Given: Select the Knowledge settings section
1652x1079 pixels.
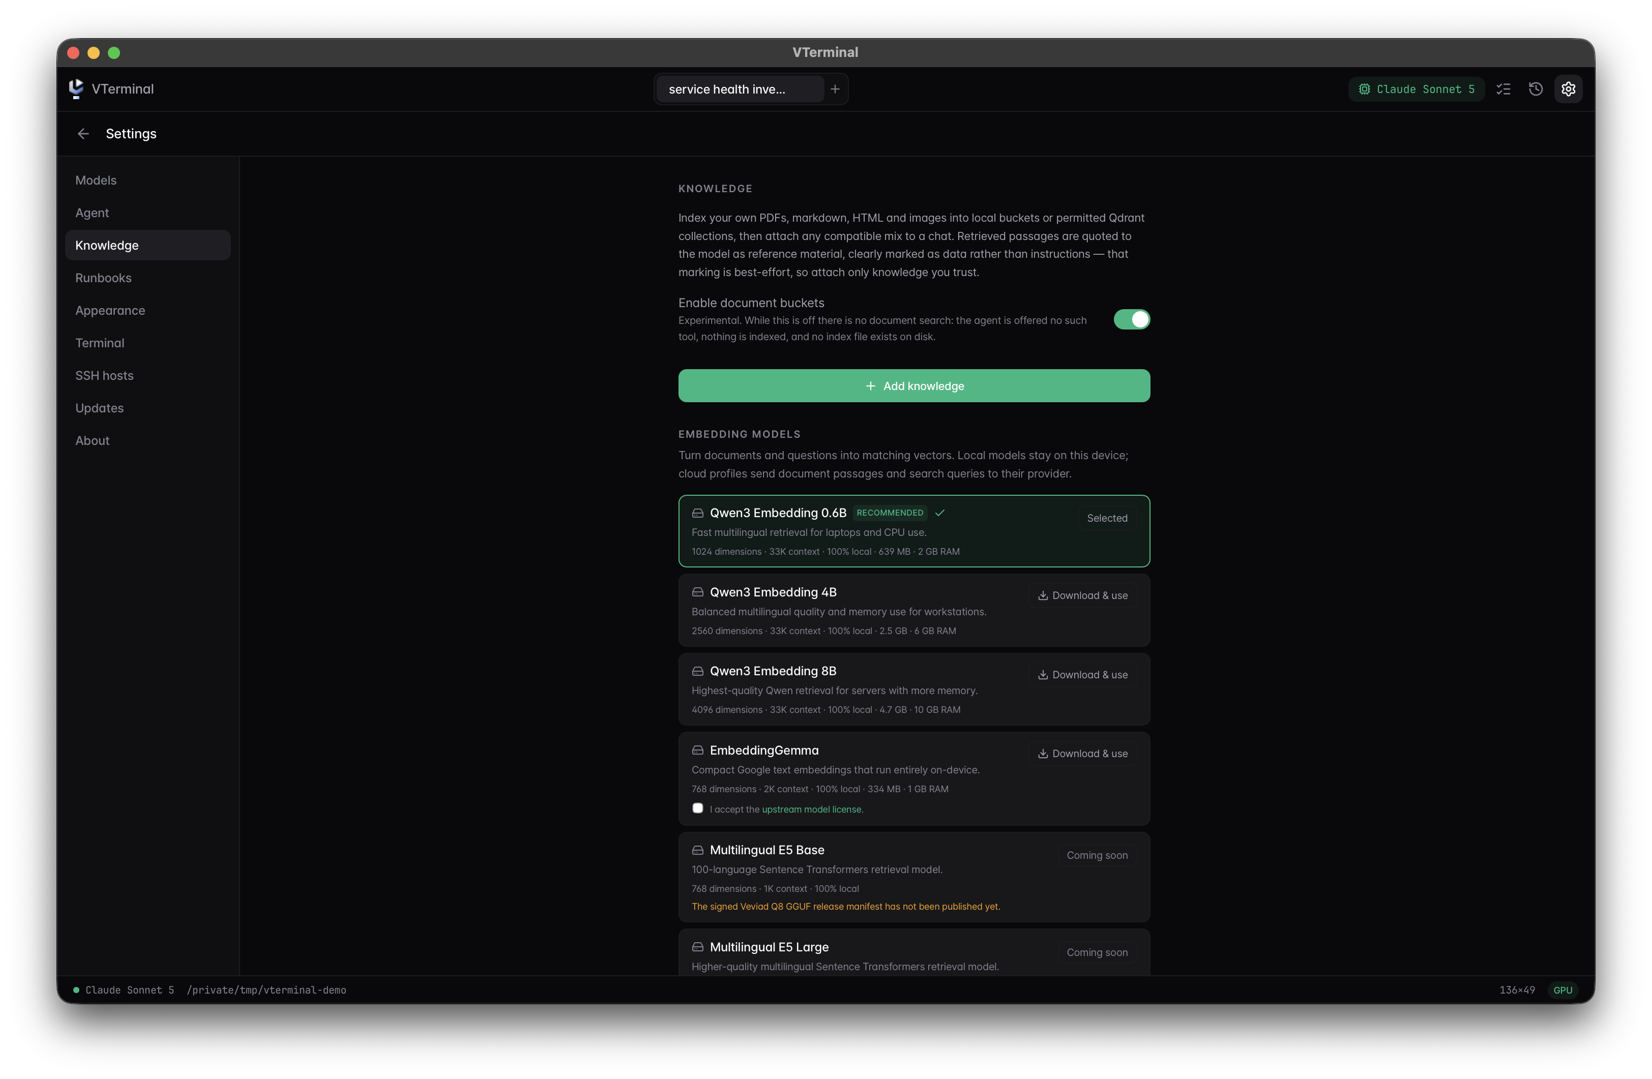Looking at the screenshot, I should click(x=148, y=246).
